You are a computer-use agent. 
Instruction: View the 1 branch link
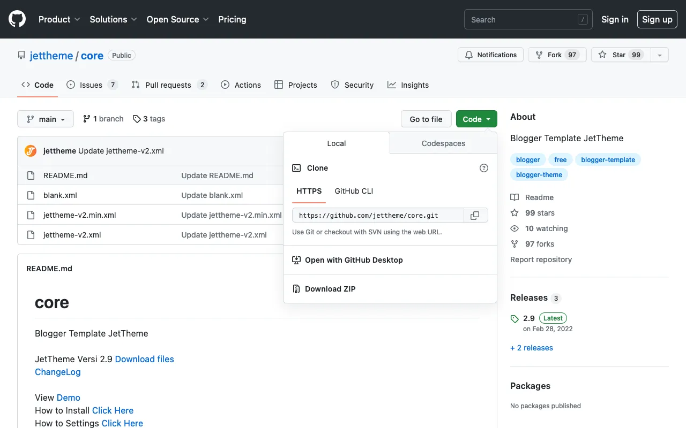103,119
